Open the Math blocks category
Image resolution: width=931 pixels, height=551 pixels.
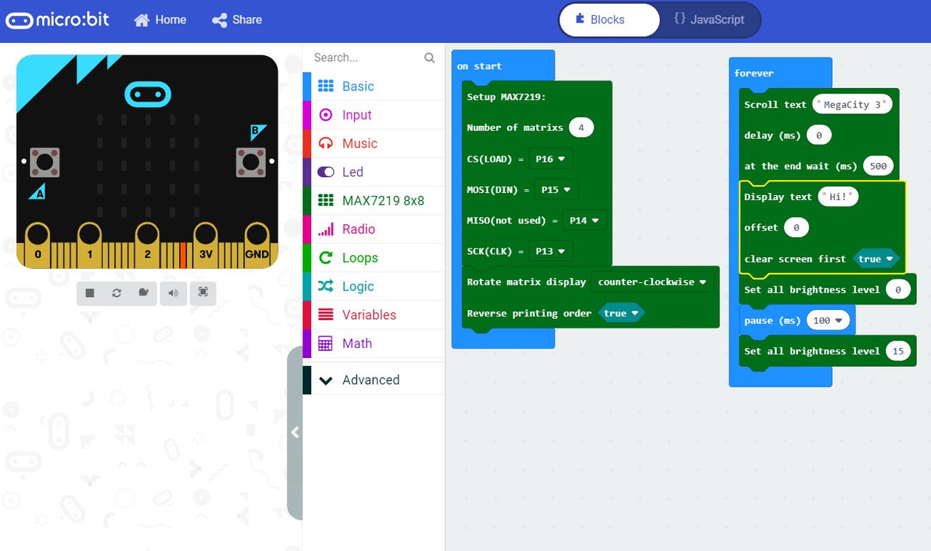point(373,344)
